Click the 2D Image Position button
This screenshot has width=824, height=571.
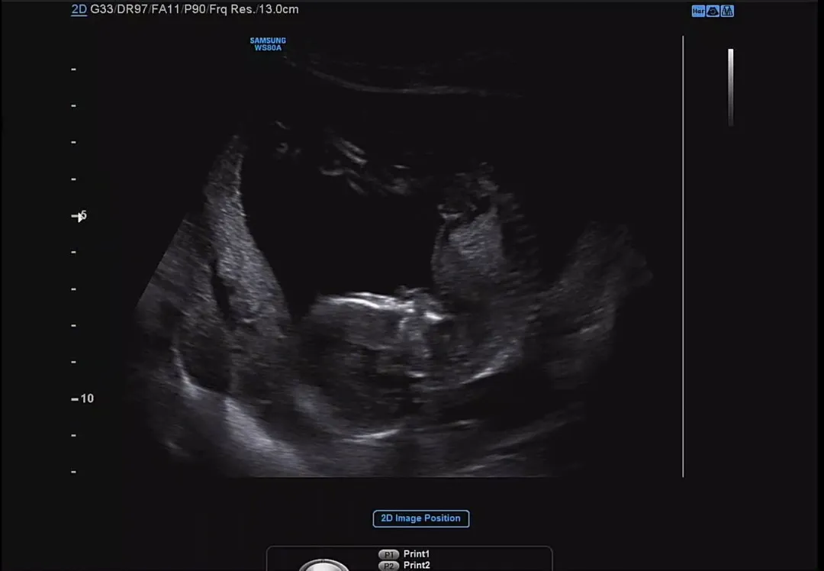pyautogui.click(x=421, y=518)
